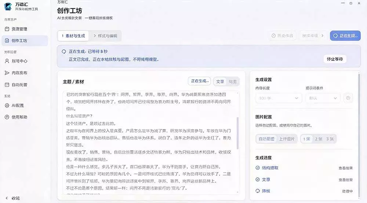Minimize the application window

tap(343, 3)
